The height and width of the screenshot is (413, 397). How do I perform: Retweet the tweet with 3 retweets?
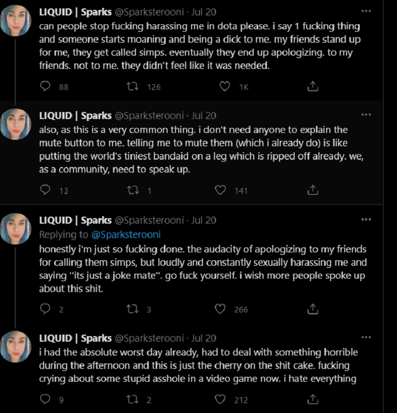[132, 309]
